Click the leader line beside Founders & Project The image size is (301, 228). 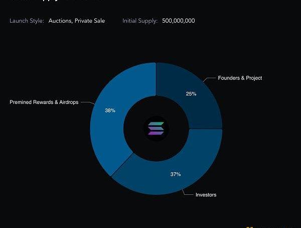click(209, 79)
